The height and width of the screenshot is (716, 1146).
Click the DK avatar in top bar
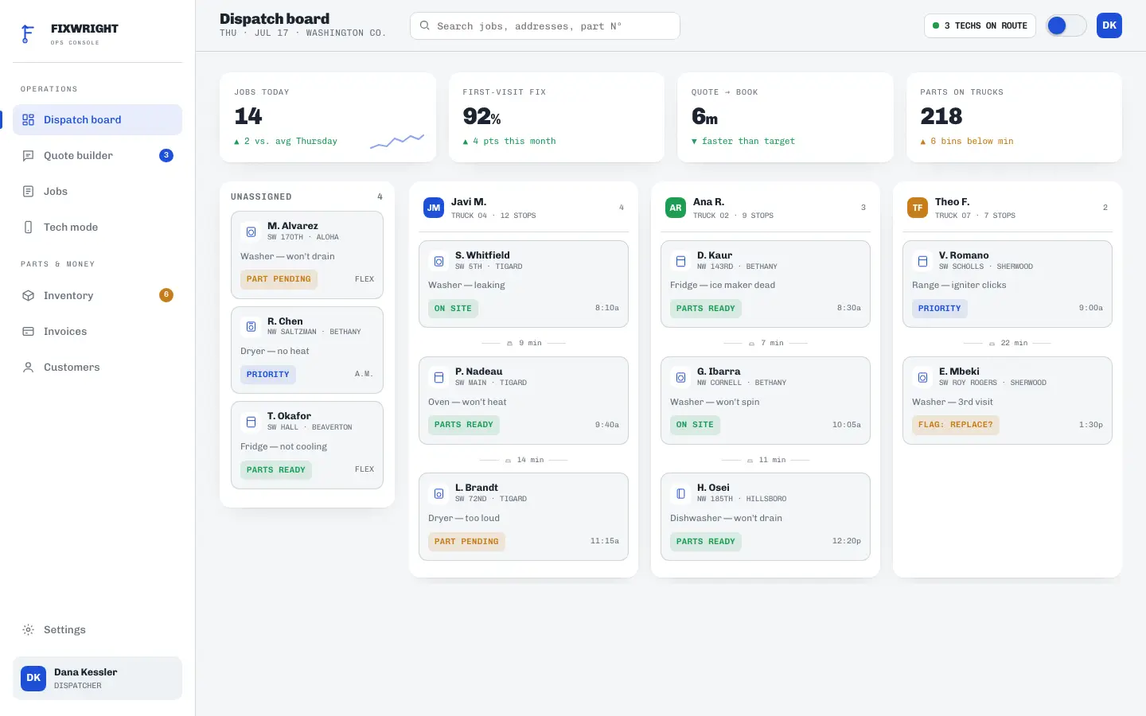(x=1109, y=25)
